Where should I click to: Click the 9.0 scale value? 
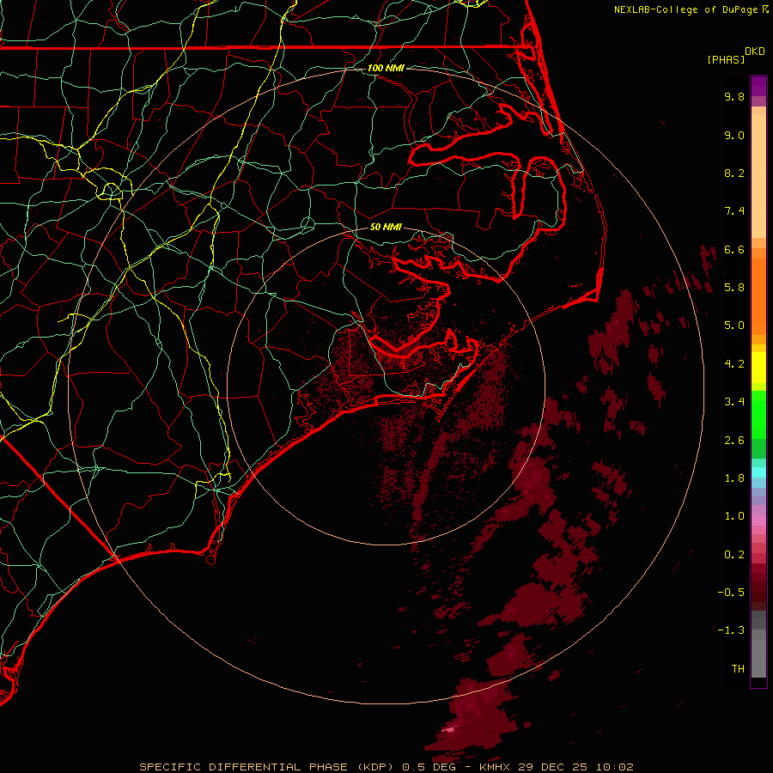pyautogui.click(x=734, y=135)
